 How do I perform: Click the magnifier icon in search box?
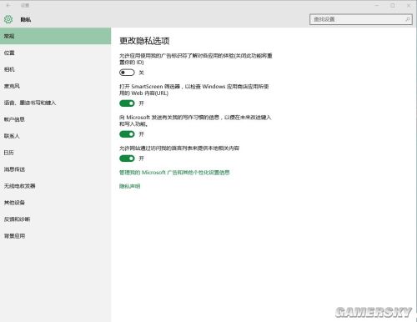click(407, 19)
